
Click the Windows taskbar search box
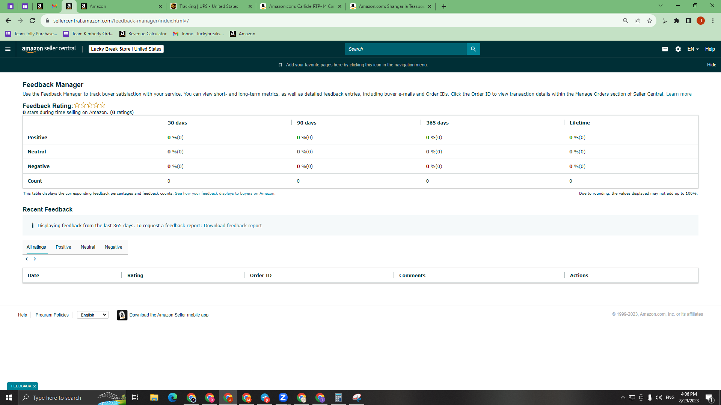point(72,397)
